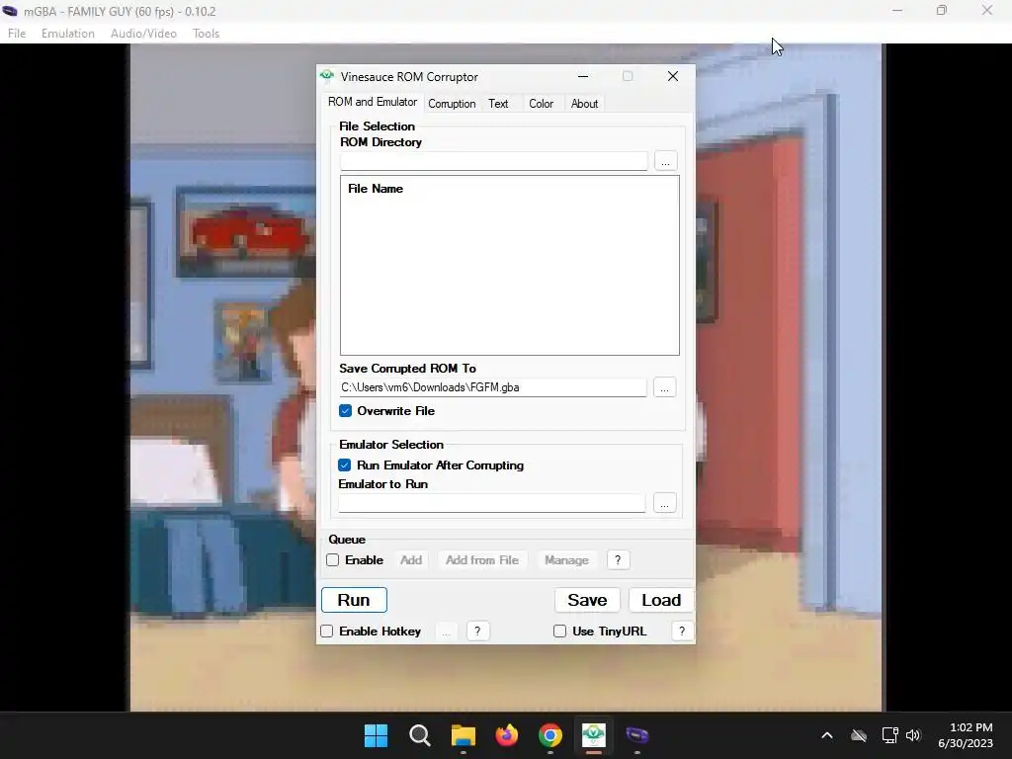Switch to the Corruption tab
Image resolution: width=1012 pixels, height=759 pixels.
(452, 103)
